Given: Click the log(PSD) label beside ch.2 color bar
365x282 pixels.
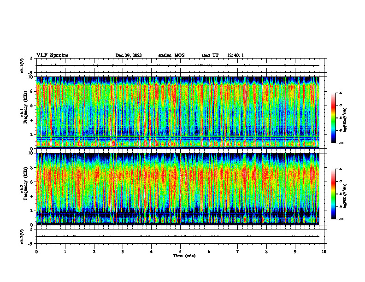Looking at the screenshot, I should click(345, 196).
